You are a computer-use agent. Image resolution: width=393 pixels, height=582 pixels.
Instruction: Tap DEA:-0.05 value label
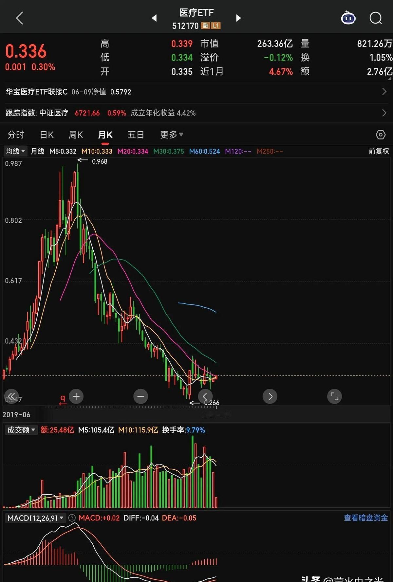pyautogui.click(x=179, y=518)
